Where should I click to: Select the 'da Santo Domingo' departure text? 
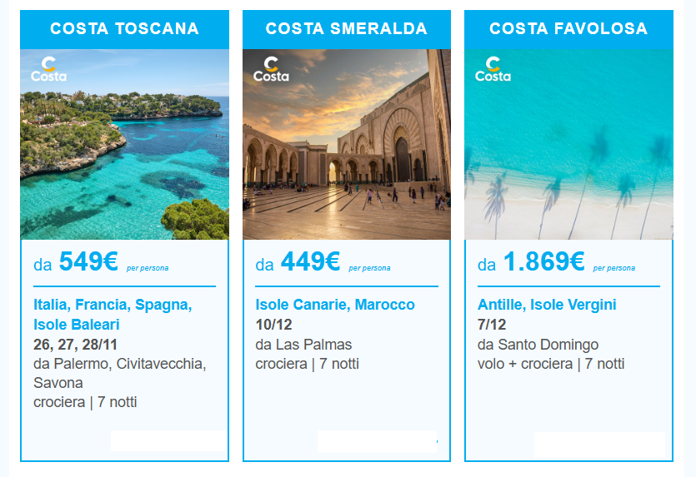point(538,345)
